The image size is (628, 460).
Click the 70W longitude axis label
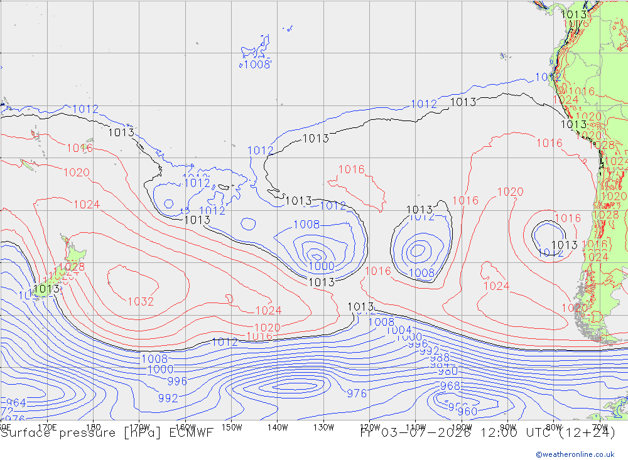pyautogui.click(x=600, y=427)
